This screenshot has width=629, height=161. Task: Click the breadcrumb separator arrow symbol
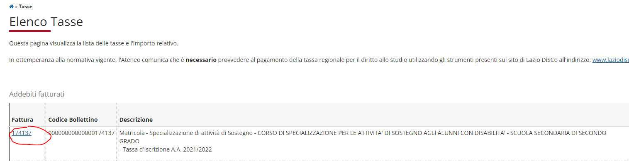pyautogui.click(x=16, y=7)
